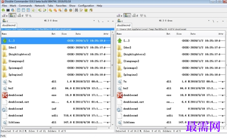Open the Show menu
227x138 pixels.
[72, 6]
